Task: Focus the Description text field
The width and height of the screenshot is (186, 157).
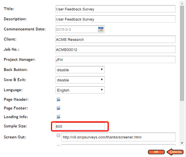Action: [x=116, y=19]
